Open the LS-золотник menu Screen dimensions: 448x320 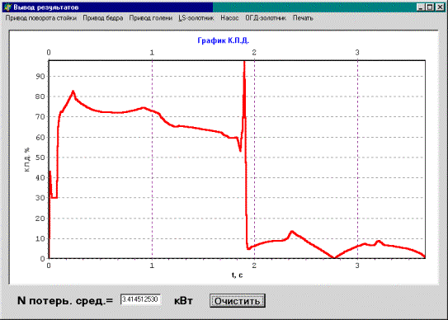[x=196, y=18]
